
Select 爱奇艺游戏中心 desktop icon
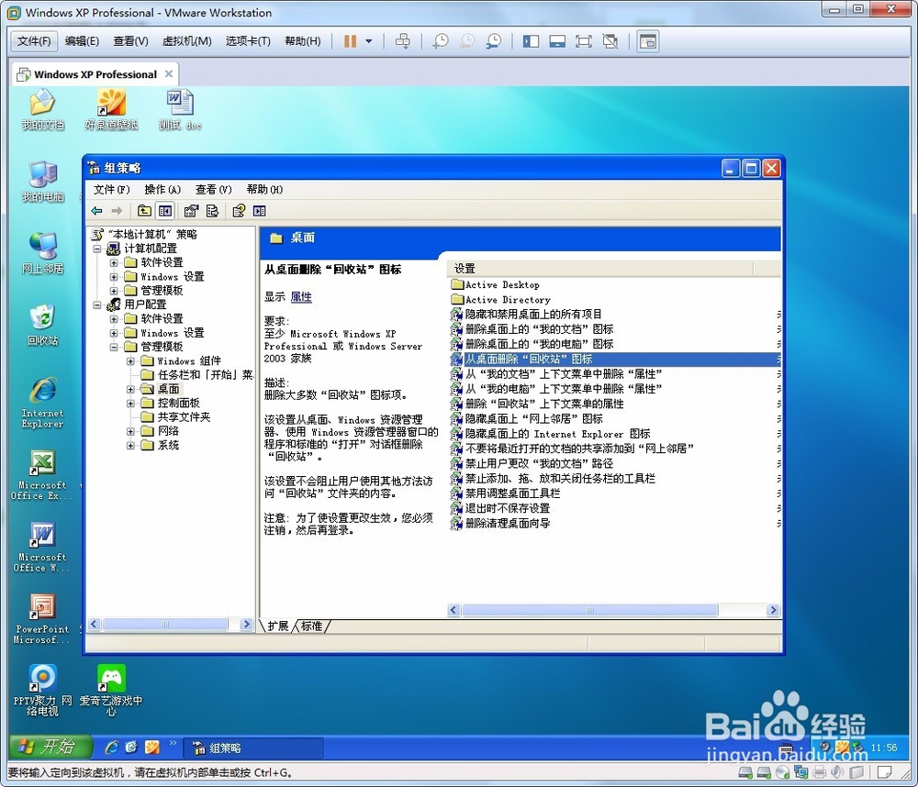pyautogui.click(x=111, y=691)
